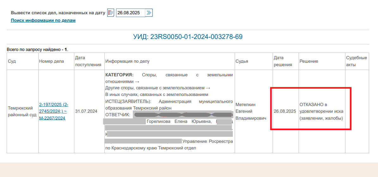This screenshot has width=378, height=177.
Task: Click 'Судебные акты' column header
Action: tap(356, 61)
